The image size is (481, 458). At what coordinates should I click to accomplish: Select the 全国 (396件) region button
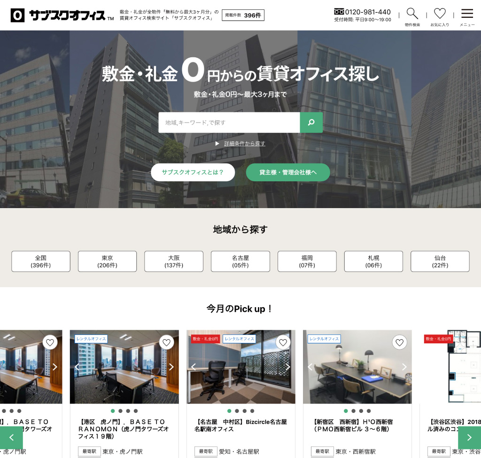pyautogui.click(x=41, y=261)
